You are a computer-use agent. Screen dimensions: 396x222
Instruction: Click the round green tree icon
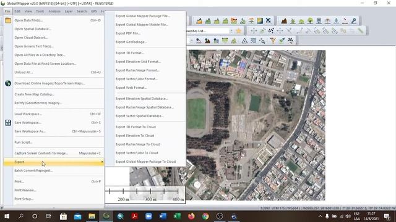pos(310,21)
